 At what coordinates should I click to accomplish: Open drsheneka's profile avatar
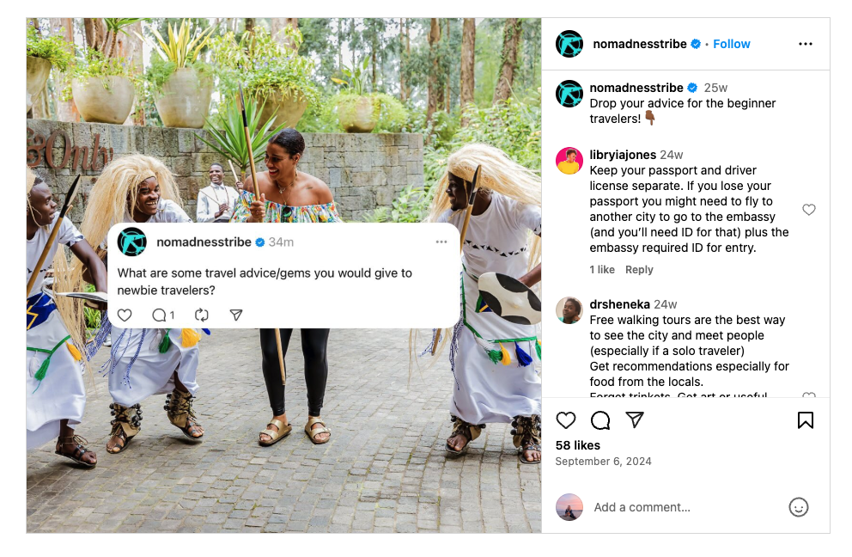coord(569,310)
